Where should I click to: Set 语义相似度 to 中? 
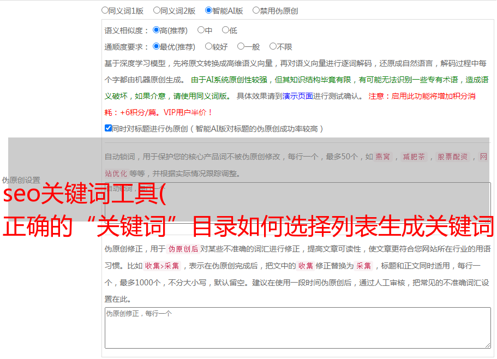pos(201,30)
